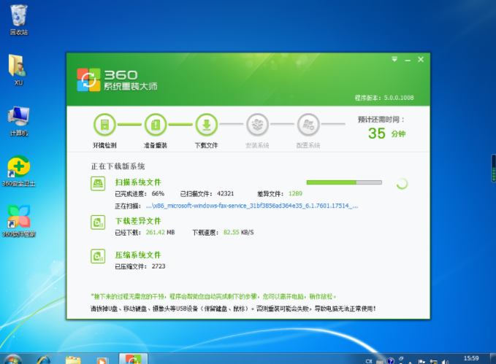The image size is (496, 364).
Task: Switch to the 360 reinstall taskbar button
Action: pos(133,359)
